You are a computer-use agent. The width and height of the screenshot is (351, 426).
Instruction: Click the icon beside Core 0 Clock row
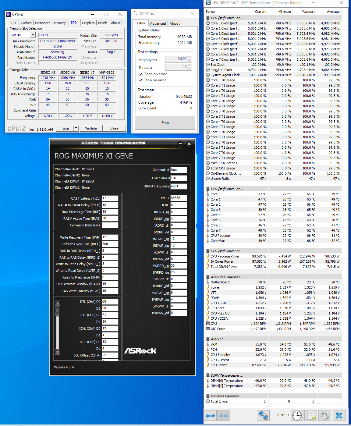pos(208,23)
